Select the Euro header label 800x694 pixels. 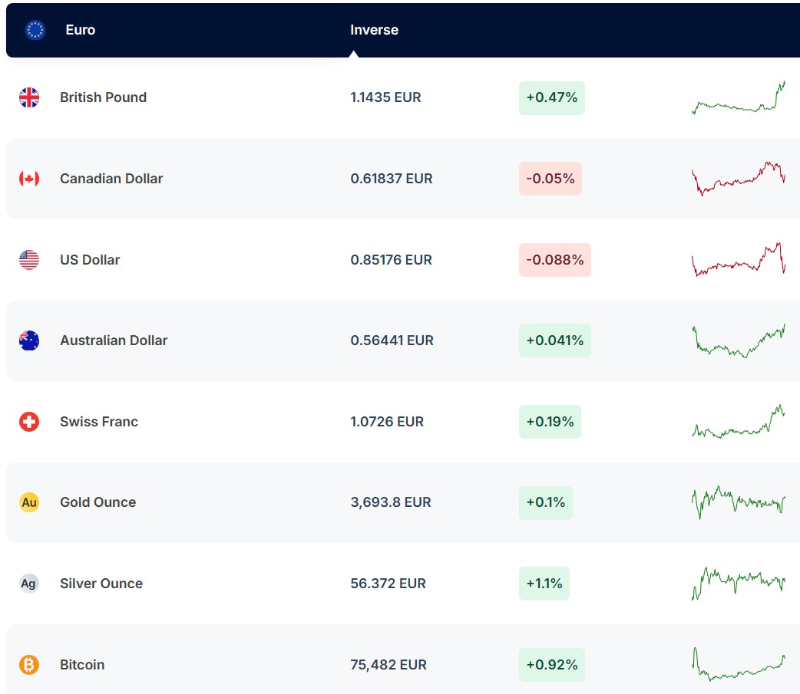81,30
